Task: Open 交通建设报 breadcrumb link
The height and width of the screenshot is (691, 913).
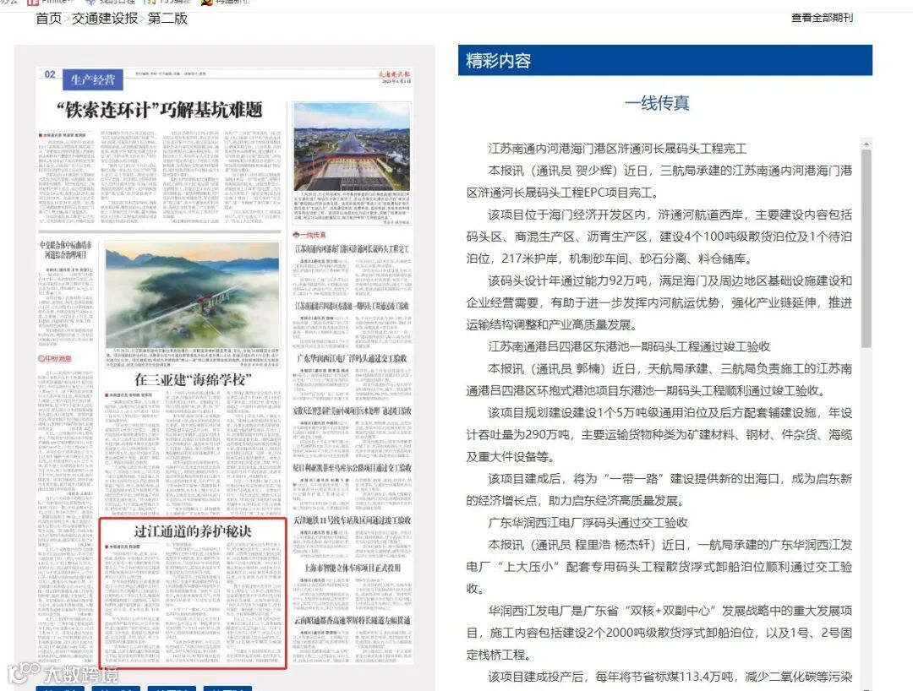Action: pos(105,19)
